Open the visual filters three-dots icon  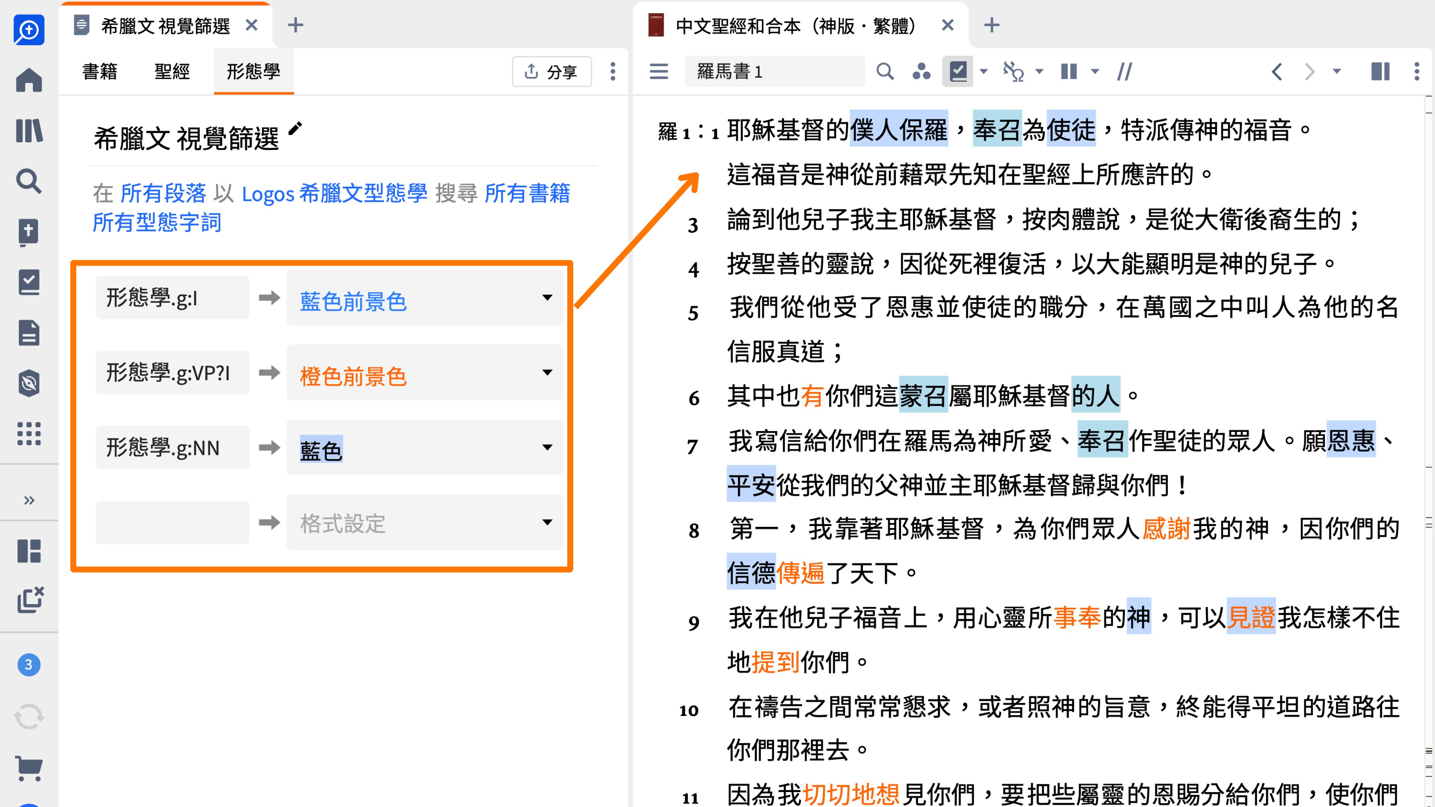pyautogui.click(x=921, y=71)
